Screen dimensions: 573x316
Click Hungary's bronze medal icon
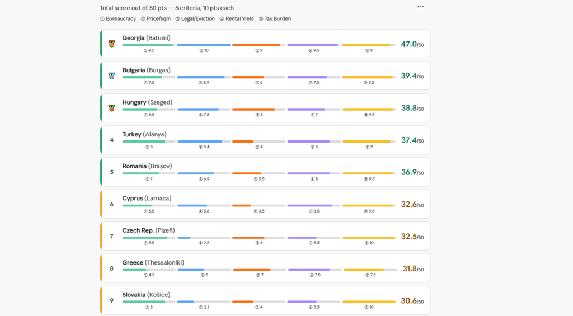click(x=112, y=108)
